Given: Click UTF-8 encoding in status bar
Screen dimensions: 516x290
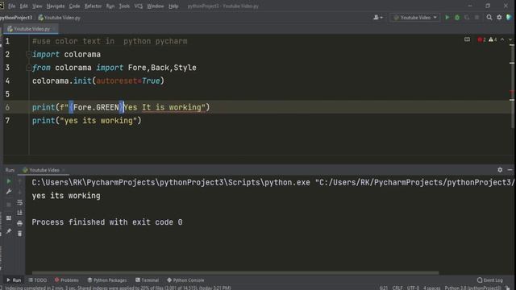Looking at the screenshot, I should pos(413,288).
